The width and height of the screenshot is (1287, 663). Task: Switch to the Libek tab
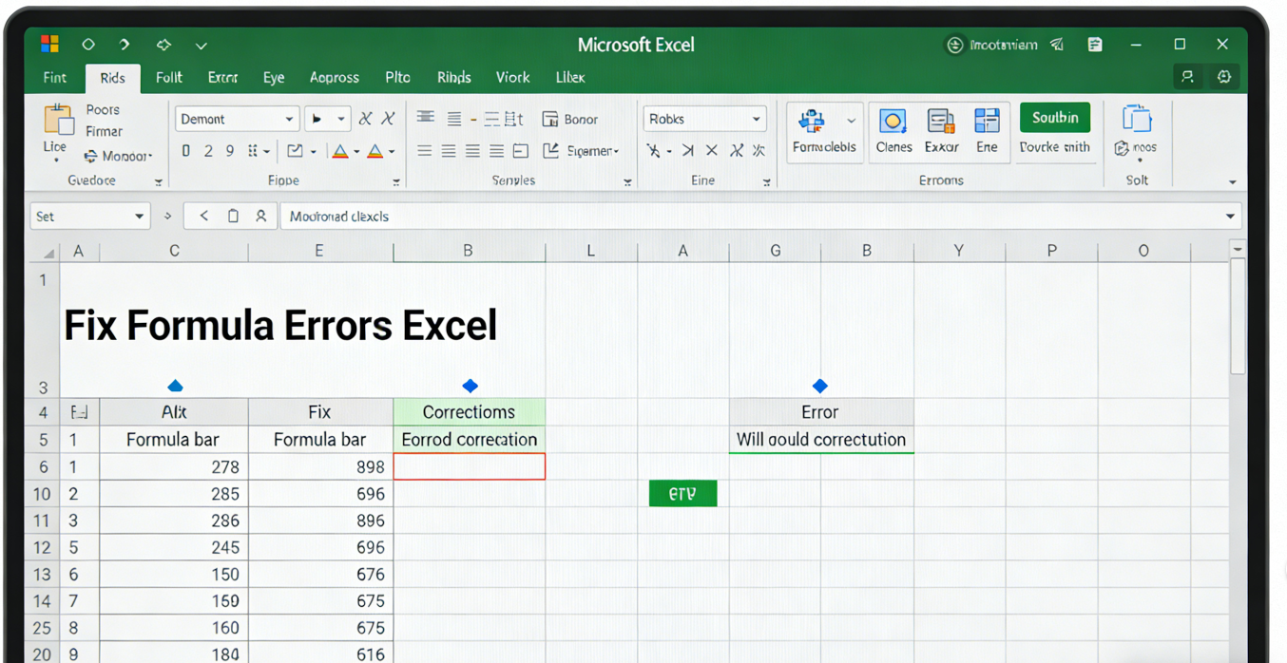click(x=570, y=78)
